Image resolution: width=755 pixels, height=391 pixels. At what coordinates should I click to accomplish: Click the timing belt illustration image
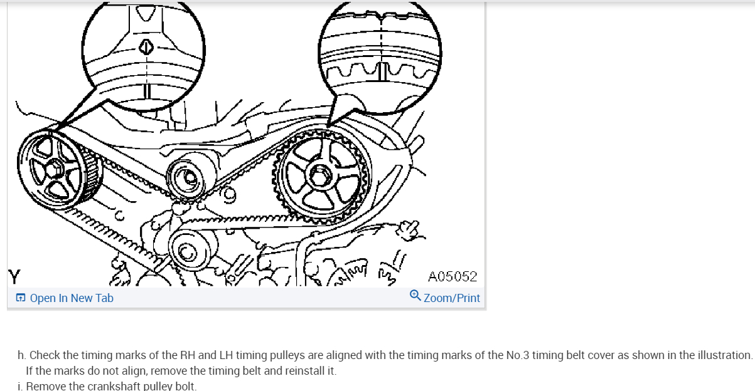[x=246, y=144]
